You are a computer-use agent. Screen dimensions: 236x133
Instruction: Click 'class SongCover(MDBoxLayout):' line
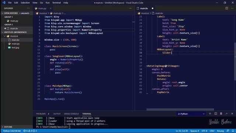64,56
